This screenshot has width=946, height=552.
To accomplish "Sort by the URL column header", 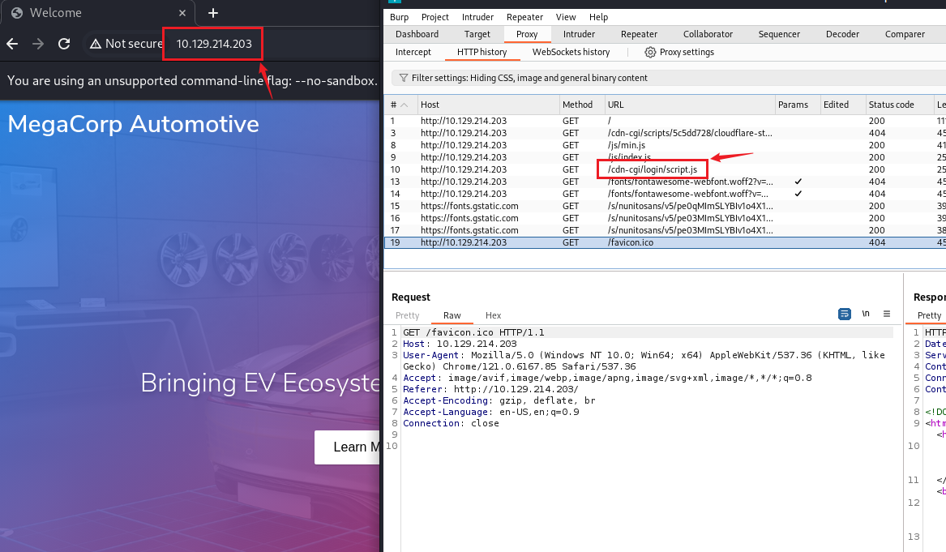I will click(x=690, y=105).
